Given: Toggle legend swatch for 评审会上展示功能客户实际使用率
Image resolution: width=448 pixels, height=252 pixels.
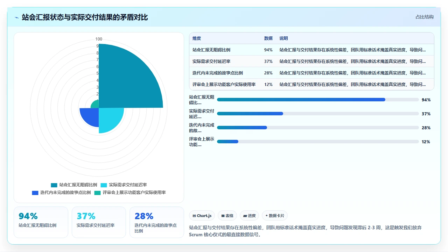Looking at the screenshot, I should (x=98, y=193).
